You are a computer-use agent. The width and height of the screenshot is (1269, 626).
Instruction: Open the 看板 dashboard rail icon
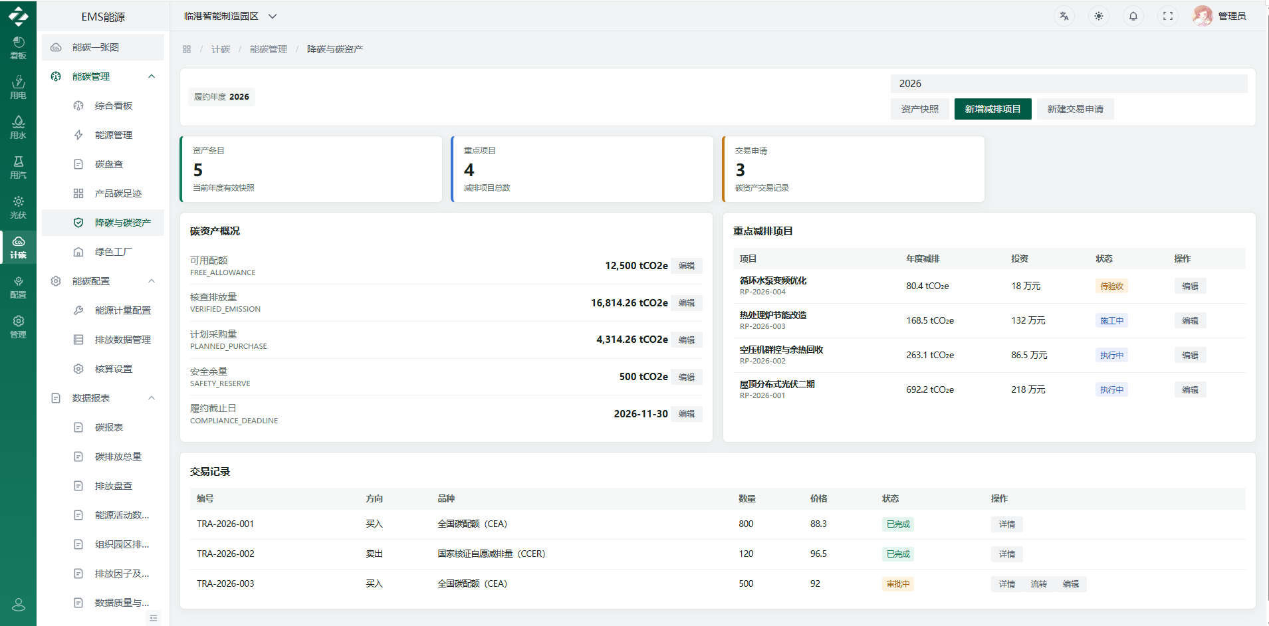tap(18, 48)
